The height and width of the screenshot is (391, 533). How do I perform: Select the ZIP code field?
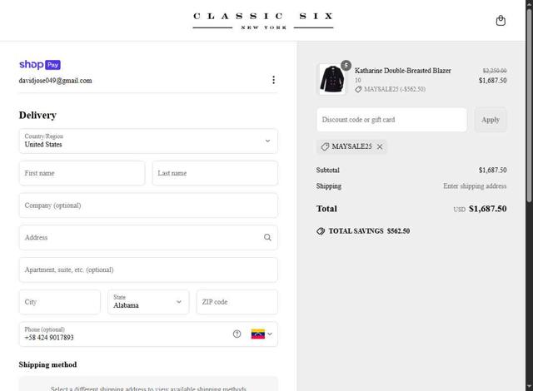tap(237, 302)
